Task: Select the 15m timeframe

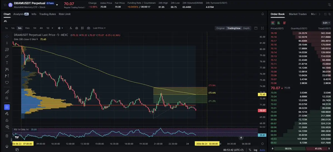Action: (27, 28)
